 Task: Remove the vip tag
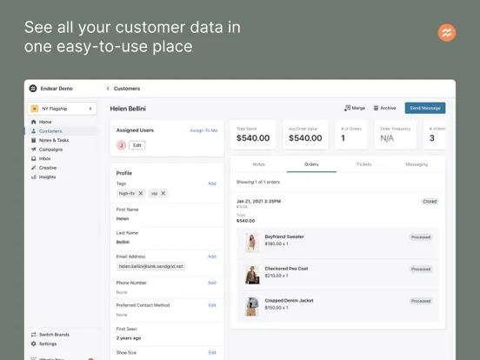coord(163,193)
